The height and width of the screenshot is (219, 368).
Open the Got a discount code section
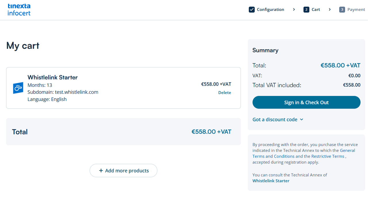point(275,120)
